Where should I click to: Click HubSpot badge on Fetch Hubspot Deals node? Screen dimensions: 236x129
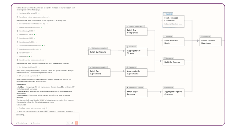pos(168,36)
